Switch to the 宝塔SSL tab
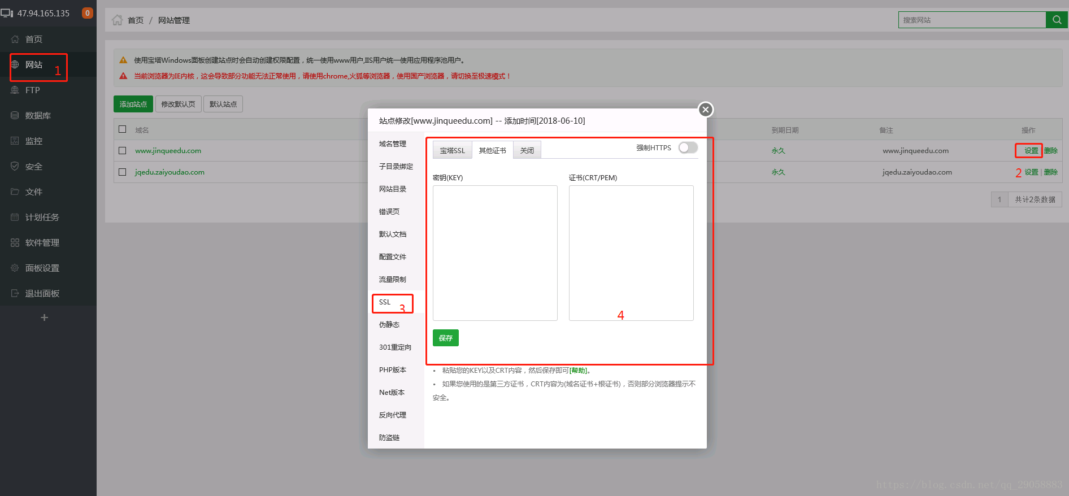The height and width of the screenshot is (496, 1069). (452, 151)
